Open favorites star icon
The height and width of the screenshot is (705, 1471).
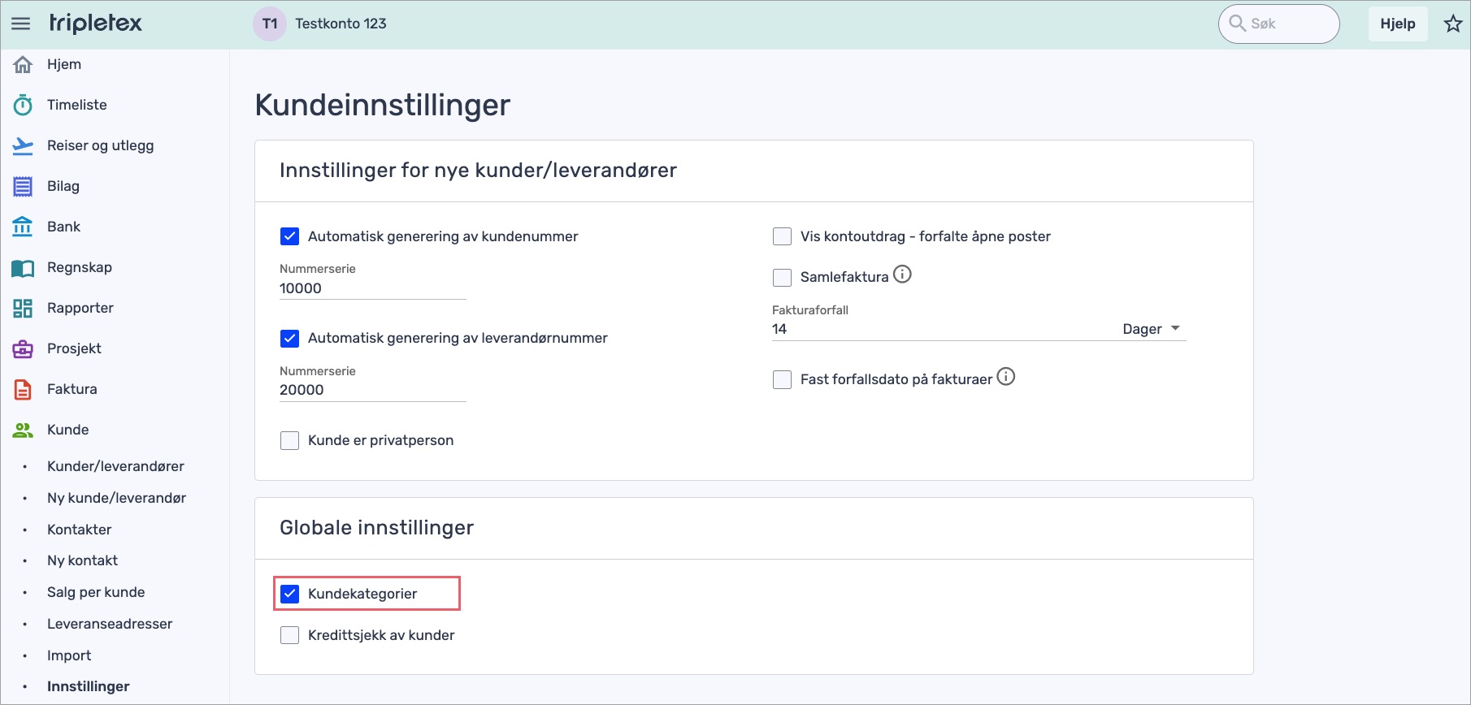click(1453, 24)
